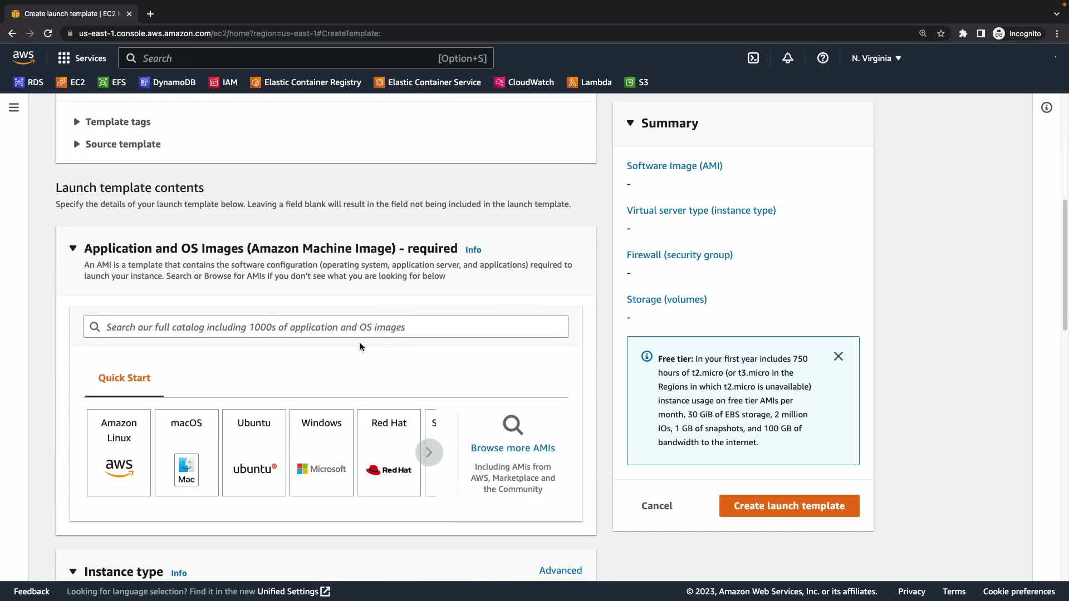Screen dimensions: 1069x601
Task: Select the Quick Start tab
Action: [x=124, y=378]
